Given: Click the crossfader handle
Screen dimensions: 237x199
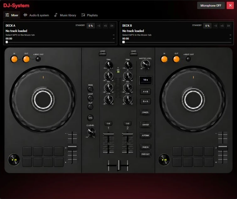Looking at the screenshot, I should [x=118, y=165].
